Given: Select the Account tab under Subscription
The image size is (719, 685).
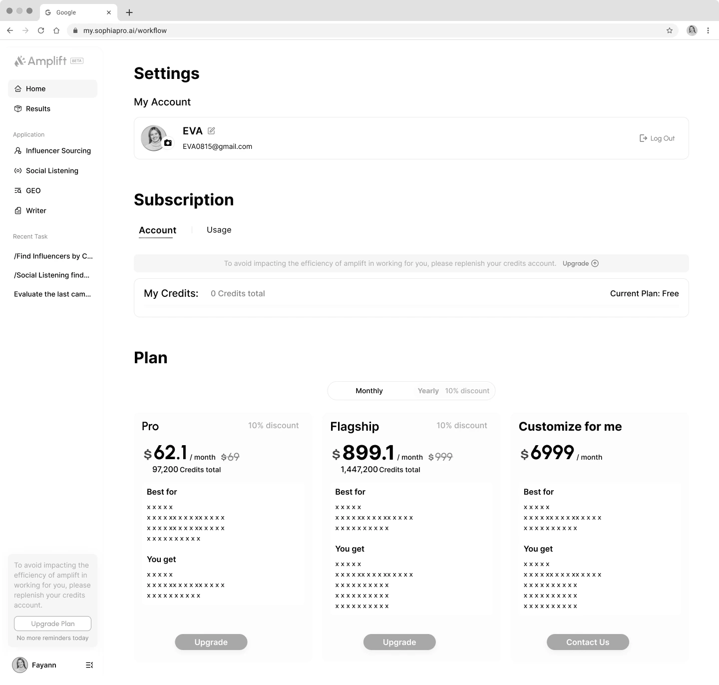Looking at the screenshot, I should (x=157, y=230).
